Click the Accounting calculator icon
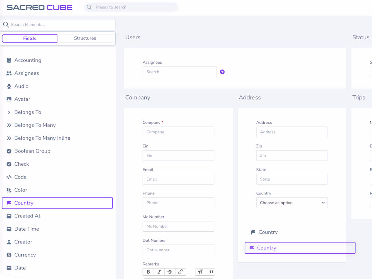 (x=9, y=60)
